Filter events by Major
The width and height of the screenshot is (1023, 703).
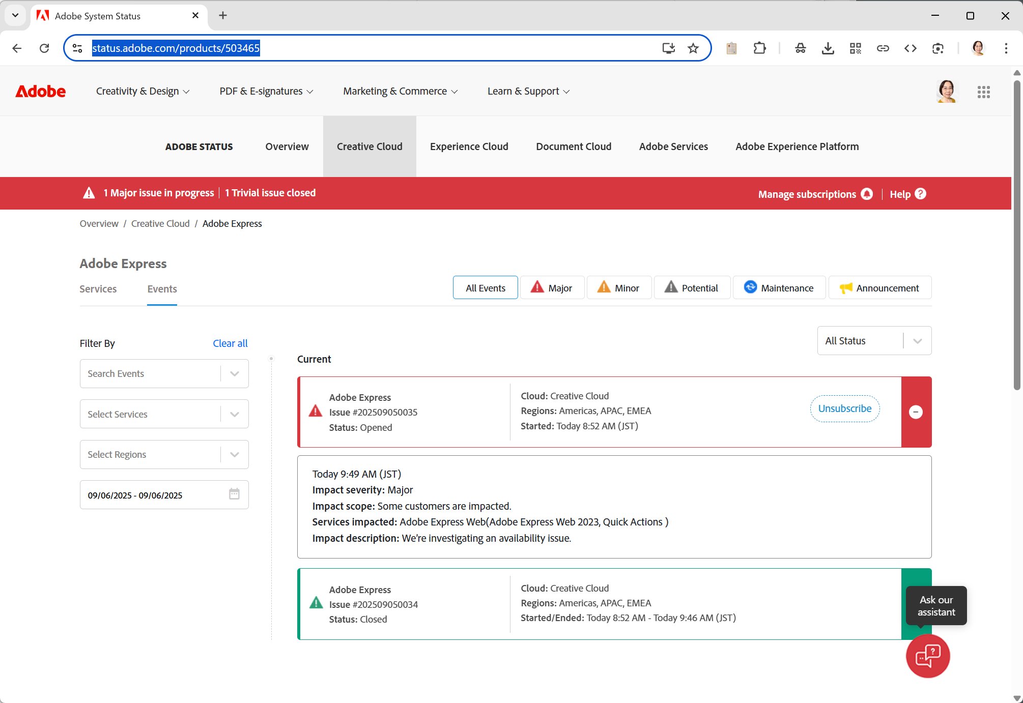point(552,288)
